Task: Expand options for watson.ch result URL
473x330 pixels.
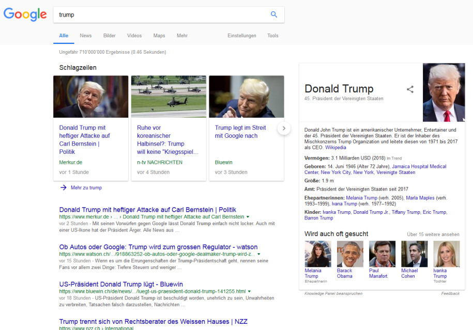Action: point(259,255)
